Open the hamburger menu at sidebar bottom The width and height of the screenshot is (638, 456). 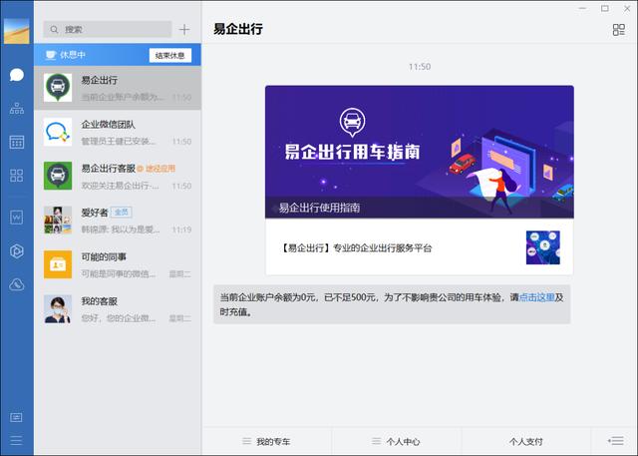click(17, 440)
